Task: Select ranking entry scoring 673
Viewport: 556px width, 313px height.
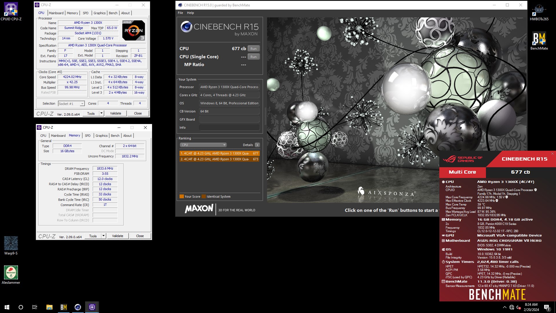Action: tap(220, 159)
